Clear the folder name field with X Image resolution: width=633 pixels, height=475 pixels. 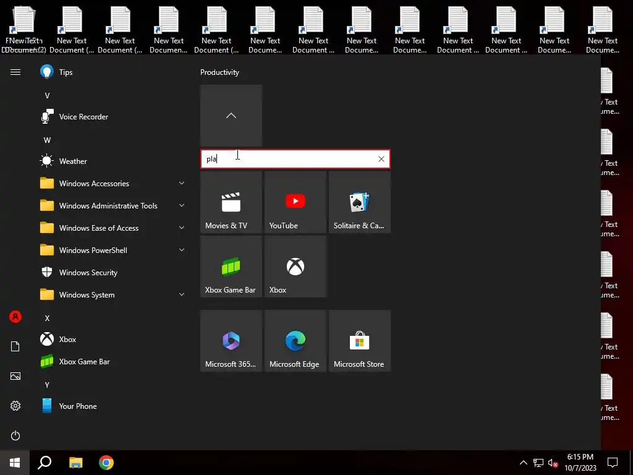(381, 159)
